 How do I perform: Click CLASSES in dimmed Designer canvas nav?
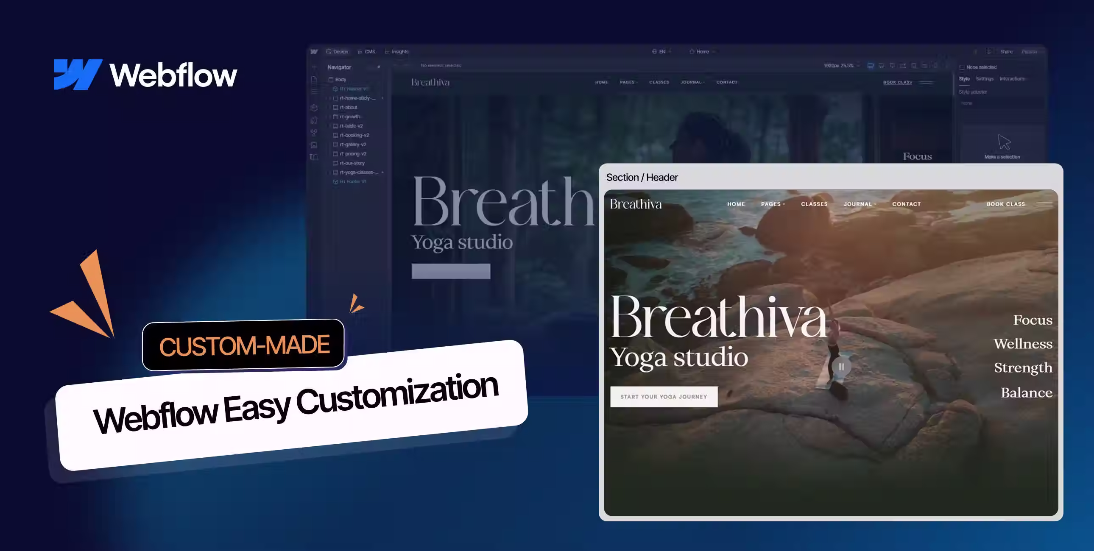[659, 82]
